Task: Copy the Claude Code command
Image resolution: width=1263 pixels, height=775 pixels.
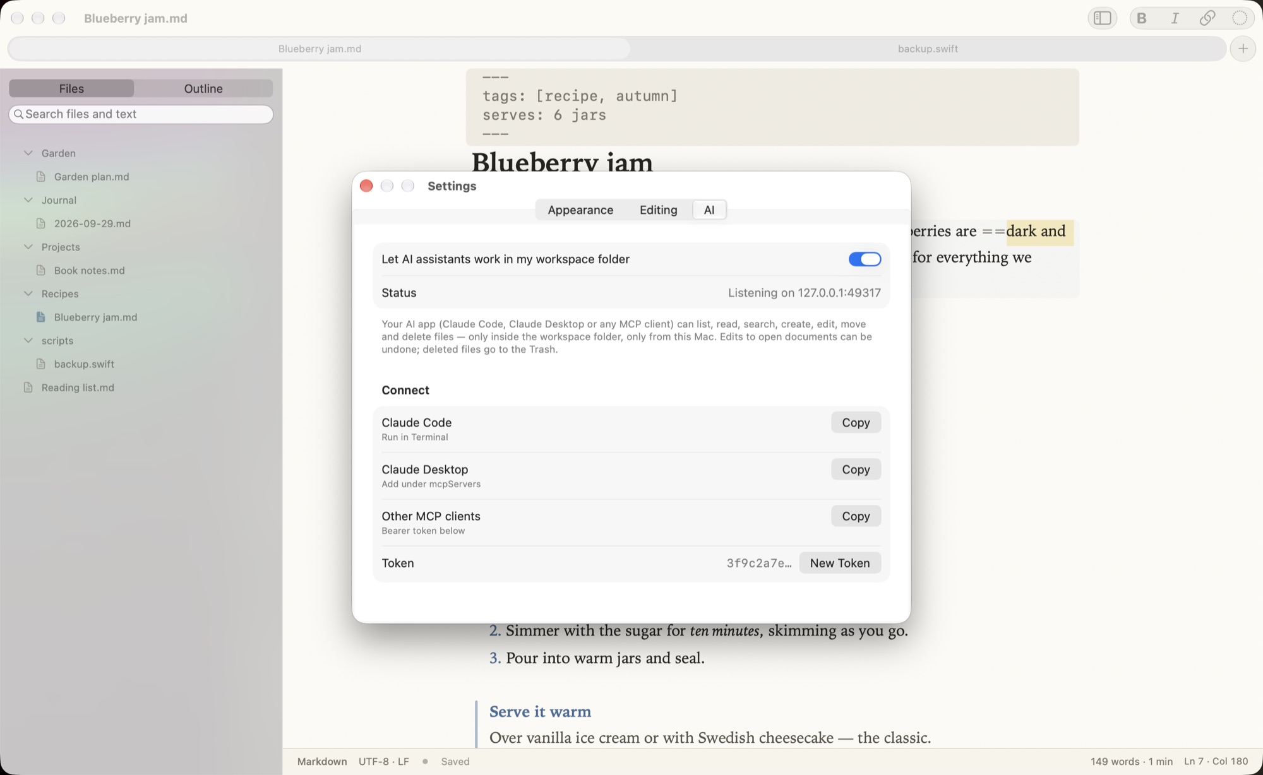Action: pyautogui.click(x=856, y=423)
